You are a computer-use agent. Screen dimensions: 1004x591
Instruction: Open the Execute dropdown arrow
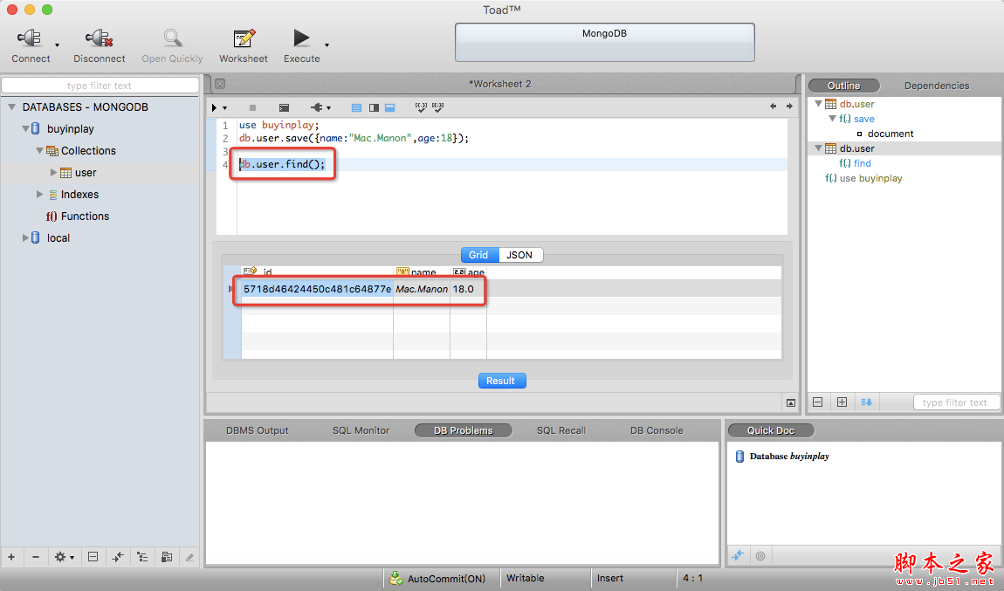coord(327,45)
